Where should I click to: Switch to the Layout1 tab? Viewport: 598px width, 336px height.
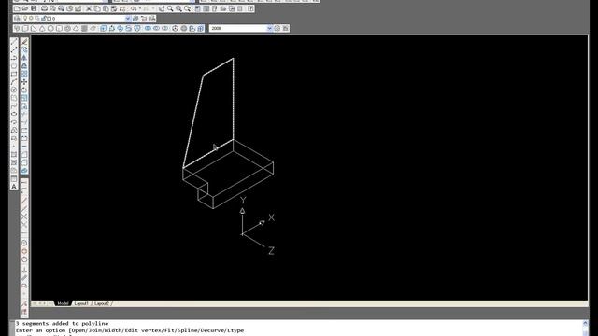tap(81, 303)
